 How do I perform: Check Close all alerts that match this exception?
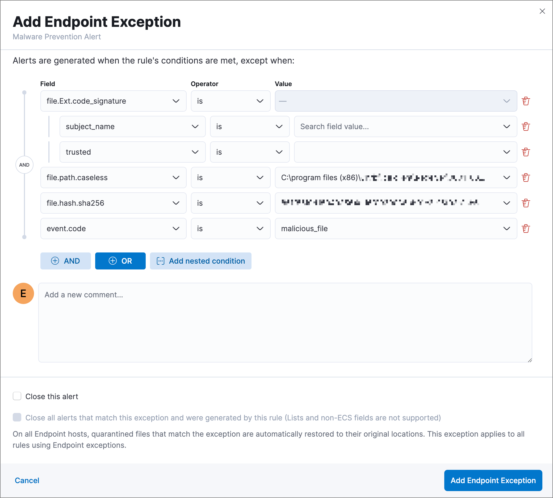[17, 417]
